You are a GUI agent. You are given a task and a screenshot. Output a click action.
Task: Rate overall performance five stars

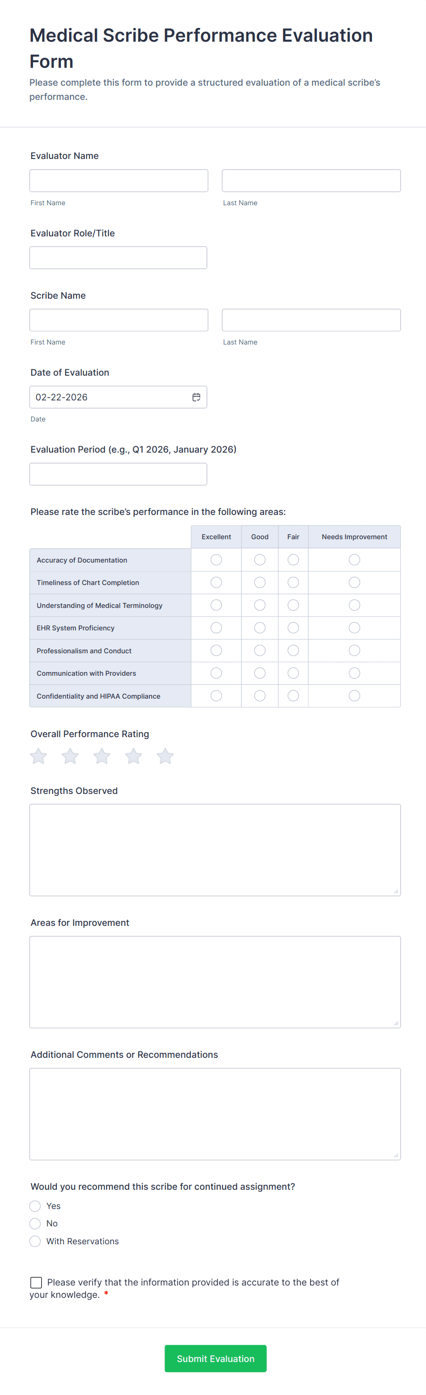coord(165,756)
